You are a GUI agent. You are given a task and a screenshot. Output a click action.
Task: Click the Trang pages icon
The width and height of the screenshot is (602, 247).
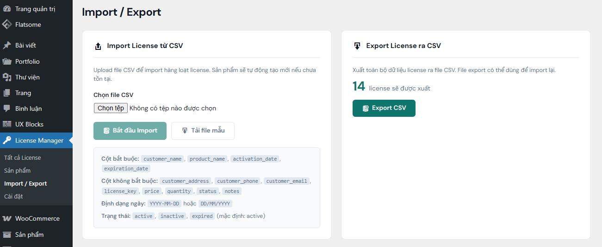pos(7,93)
